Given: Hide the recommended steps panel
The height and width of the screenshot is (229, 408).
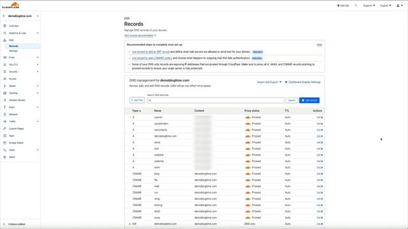Looking at the screenshot, I should [319, 45].
